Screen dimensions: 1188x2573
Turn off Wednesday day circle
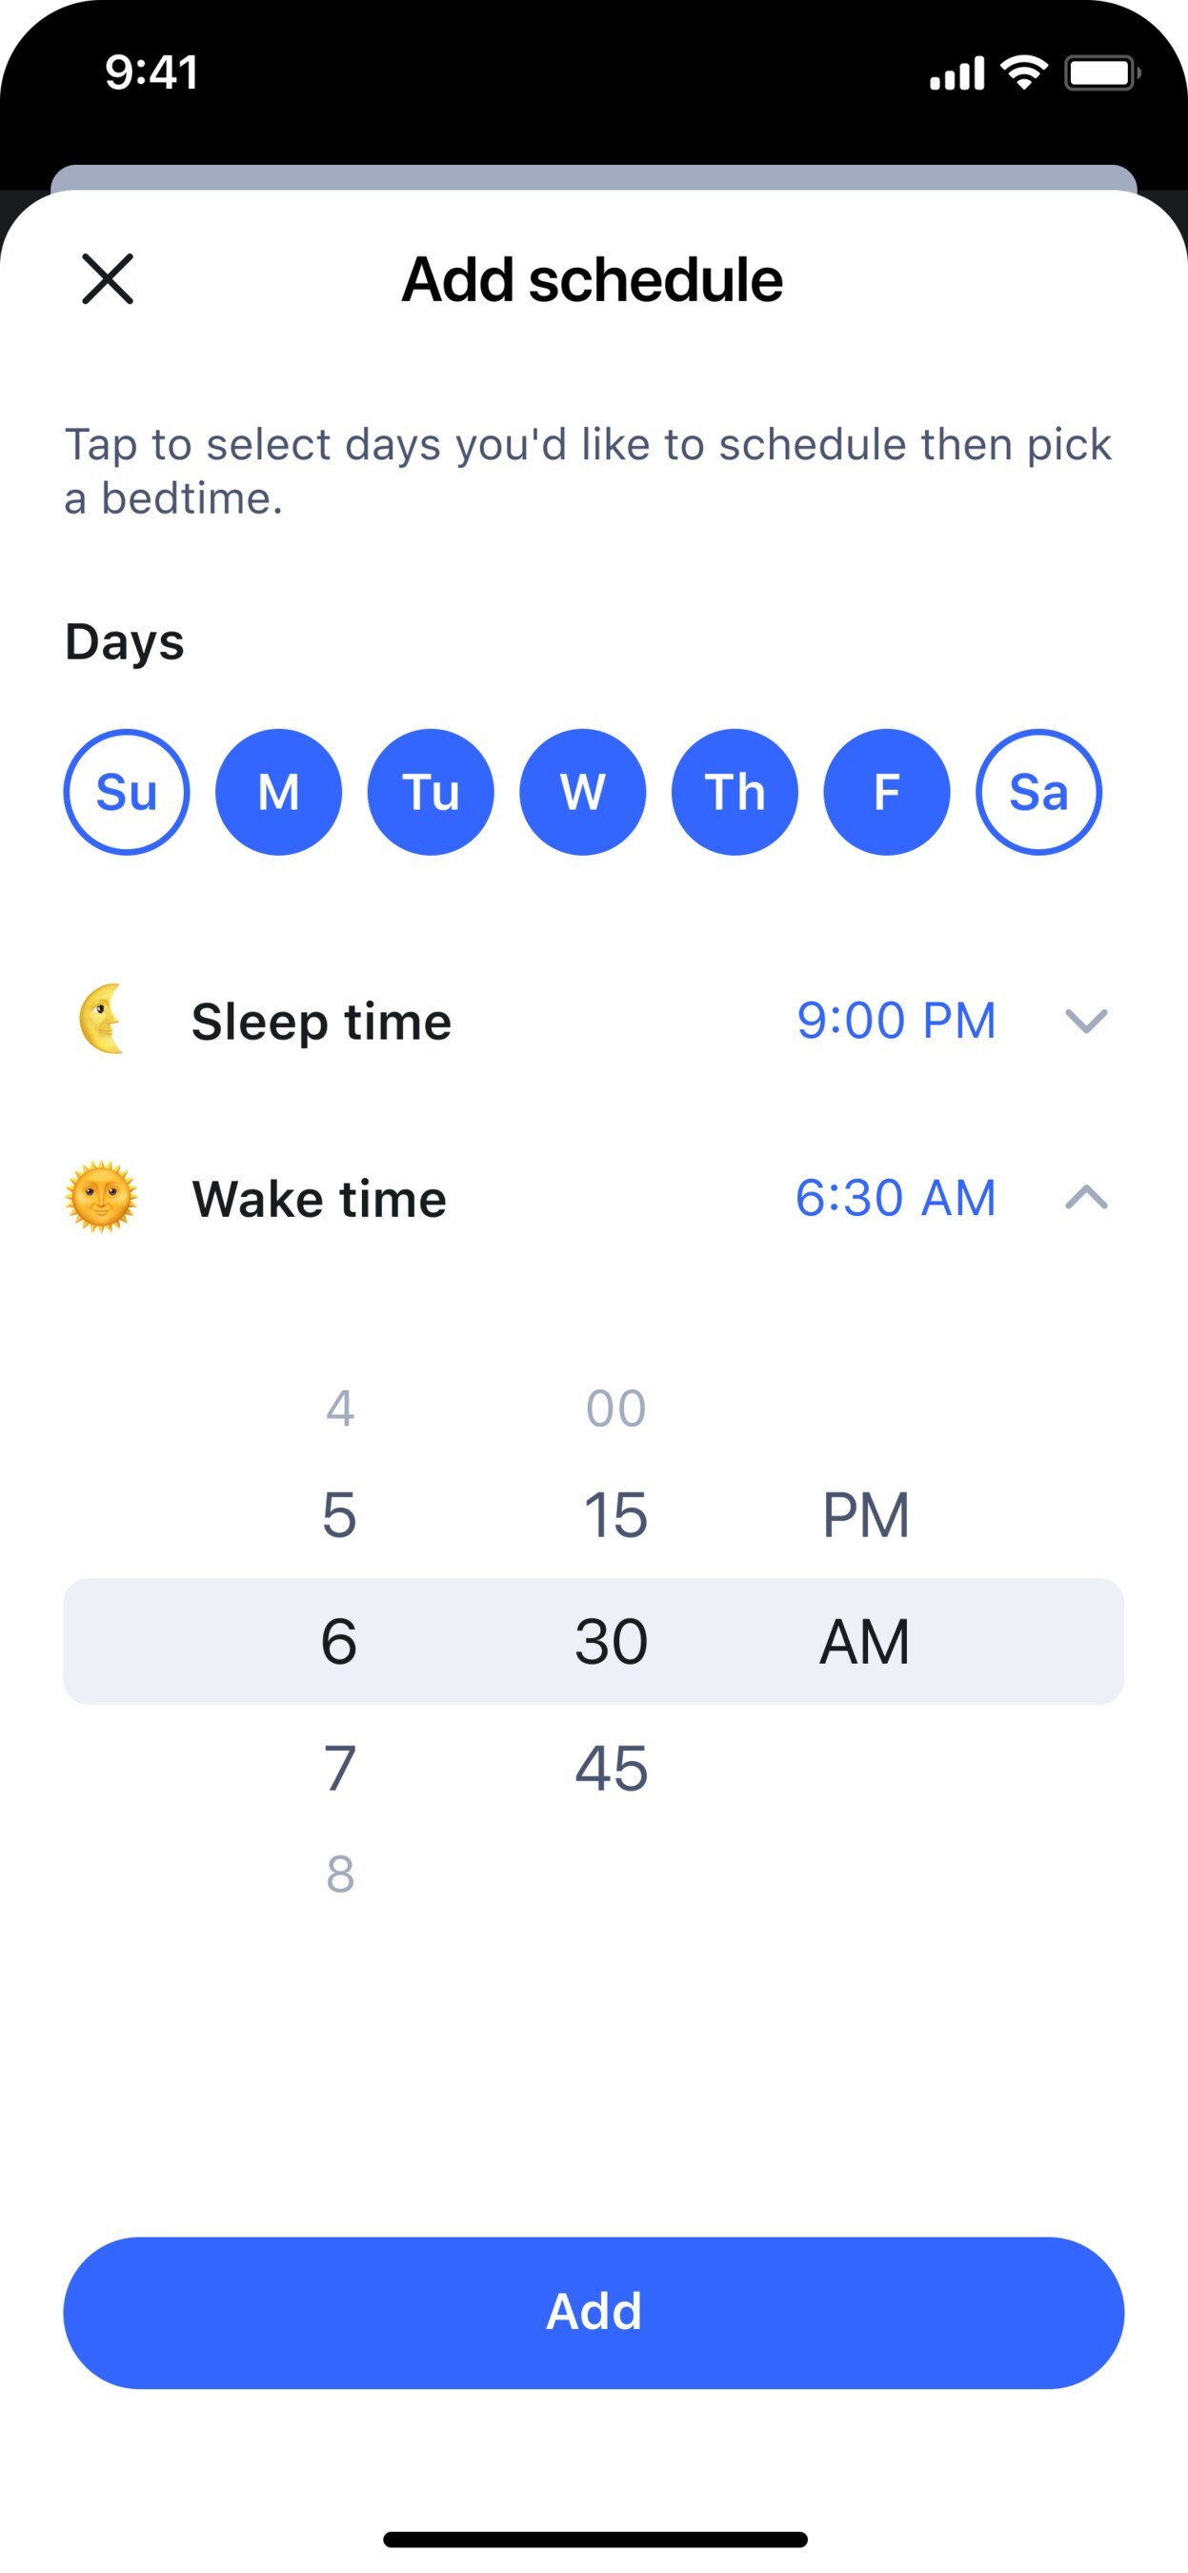point(583,792)
